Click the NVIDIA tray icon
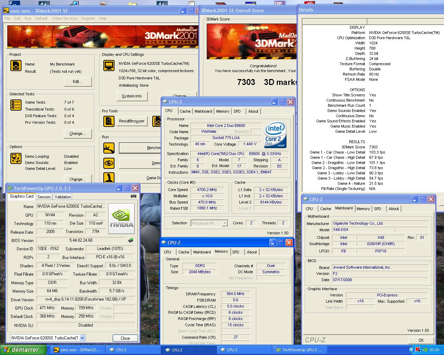 425,350
